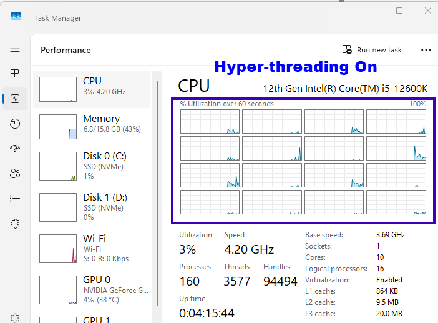Click the '9.5 MB' L2 cache value
Screen dimensions: 438x323
tap(387, 302)
